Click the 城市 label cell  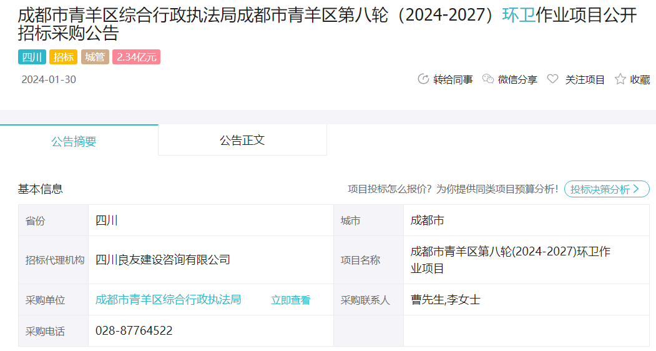click(x=369, y=220)
